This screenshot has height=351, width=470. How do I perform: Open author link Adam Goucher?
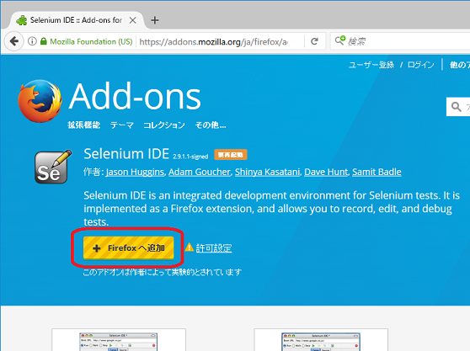pyautogui.click(x=200, y=172)
